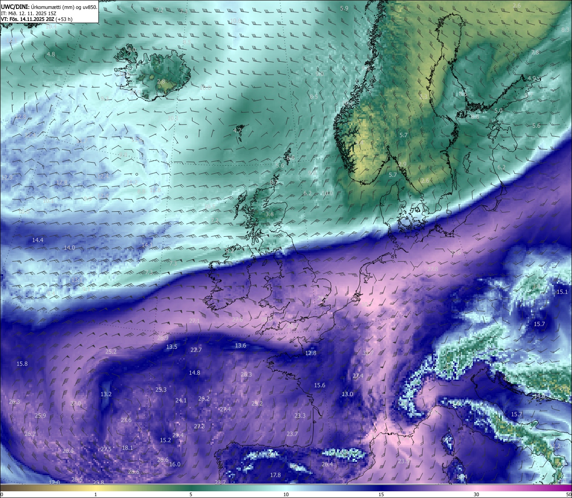The image size is (572, 498).
Task: Click the colorbar tick label '50'
Action: point(568,494)
